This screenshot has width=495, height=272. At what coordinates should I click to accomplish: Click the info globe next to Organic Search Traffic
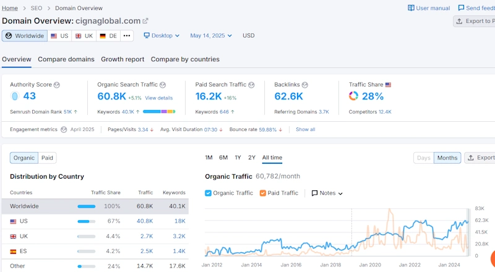[x=163, y=85]
